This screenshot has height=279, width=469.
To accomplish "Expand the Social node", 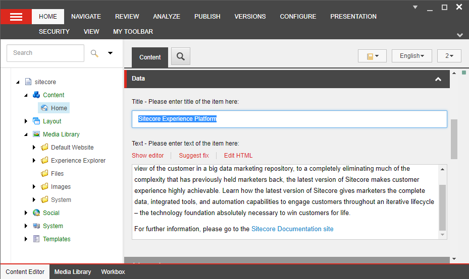I will coord(26,213).
